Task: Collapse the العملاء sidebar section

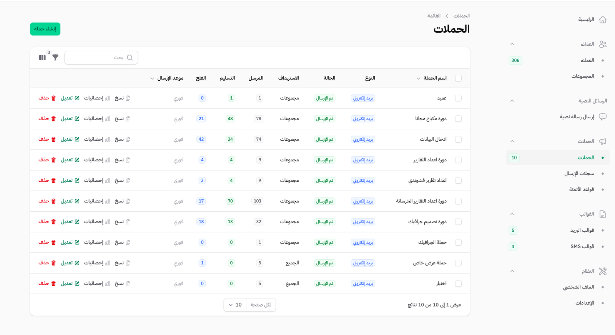Action: coord(512,44)
